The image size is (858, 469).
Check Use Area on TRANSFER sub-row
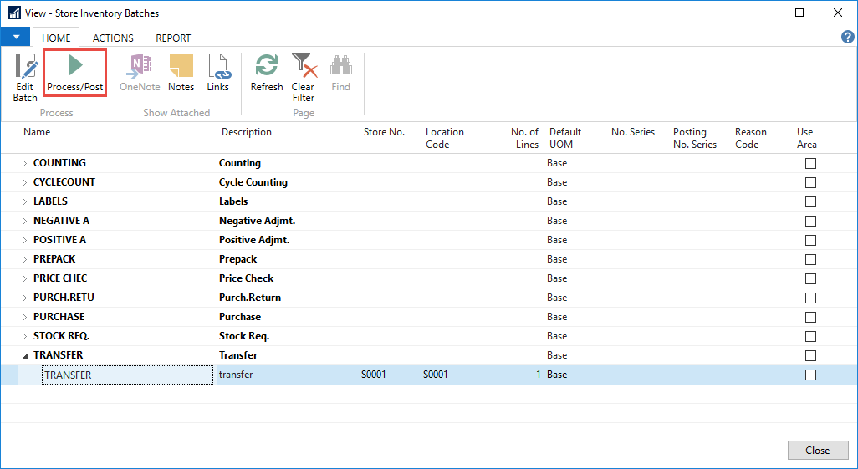click(809, 375)
